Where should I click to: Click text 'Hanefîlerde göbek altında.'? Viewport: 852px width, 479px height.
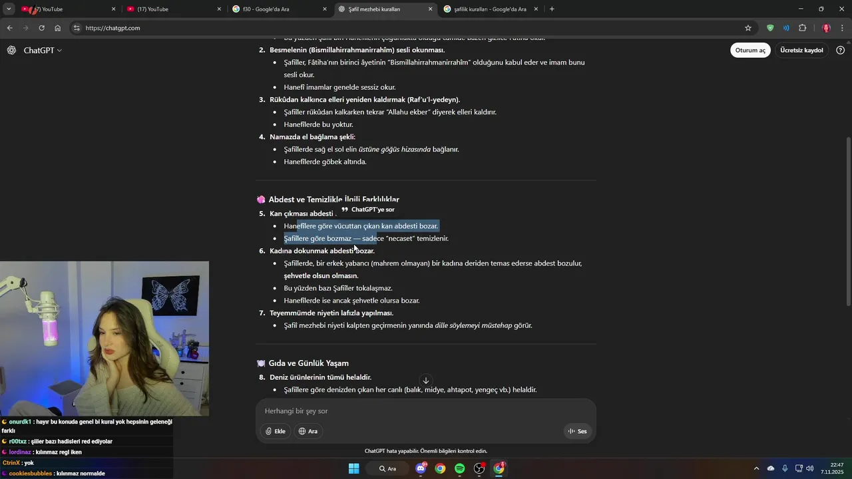[x=325, y=162]
